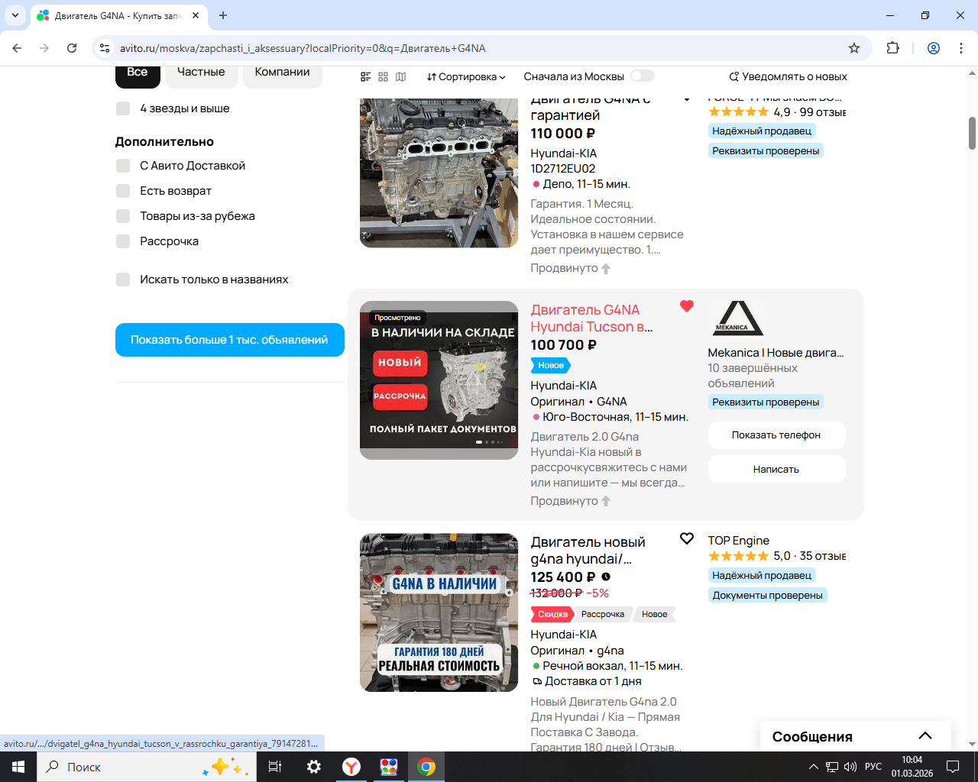Switch the РУС input language

873,767
